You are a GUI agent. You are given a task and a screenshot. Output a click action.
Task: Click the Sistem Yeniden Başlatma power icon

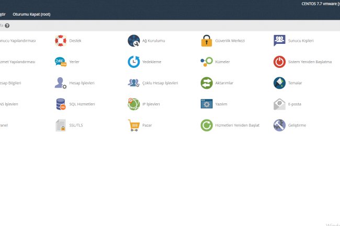[x=279, y=62]
